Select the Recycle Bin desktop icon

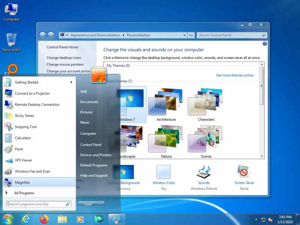click(x=11, y=42)
